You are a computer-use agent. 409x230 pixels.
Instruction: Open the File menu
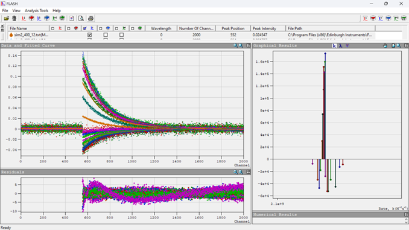point(5,10)
